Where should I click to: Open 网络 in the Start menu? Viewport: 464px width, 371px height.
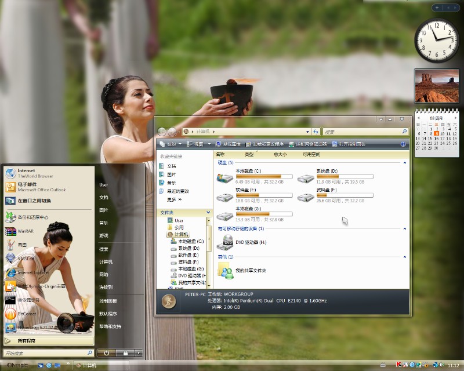(x=104, y=274)
